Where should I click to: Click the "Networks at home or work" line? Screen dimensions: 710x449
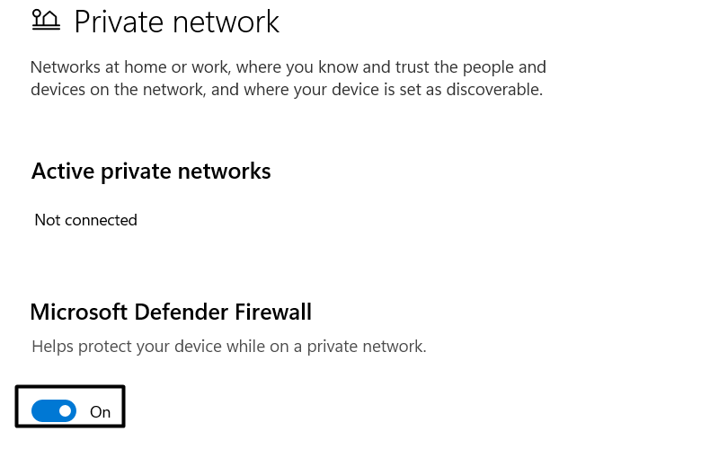coord(288,67)
